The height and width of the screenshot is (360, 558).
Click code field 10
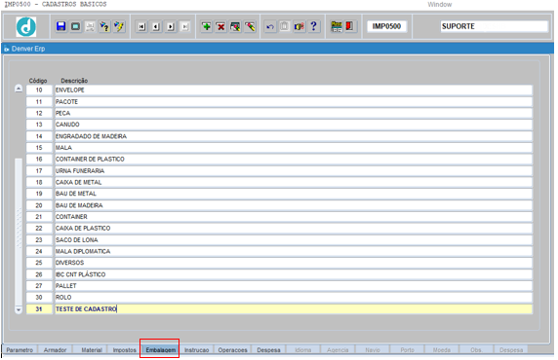click(39, 90)
